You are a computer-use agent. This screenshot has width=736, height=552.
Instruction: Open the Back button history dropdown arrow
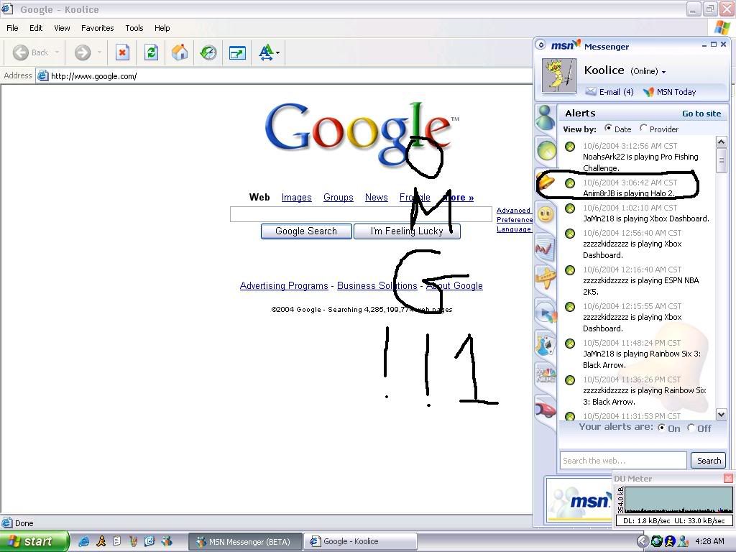pyautogui.click(x=57, y=52)
